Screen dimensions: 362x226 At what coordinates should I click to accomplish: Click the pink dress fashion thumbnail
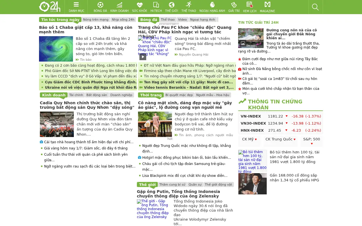point(155,124)
